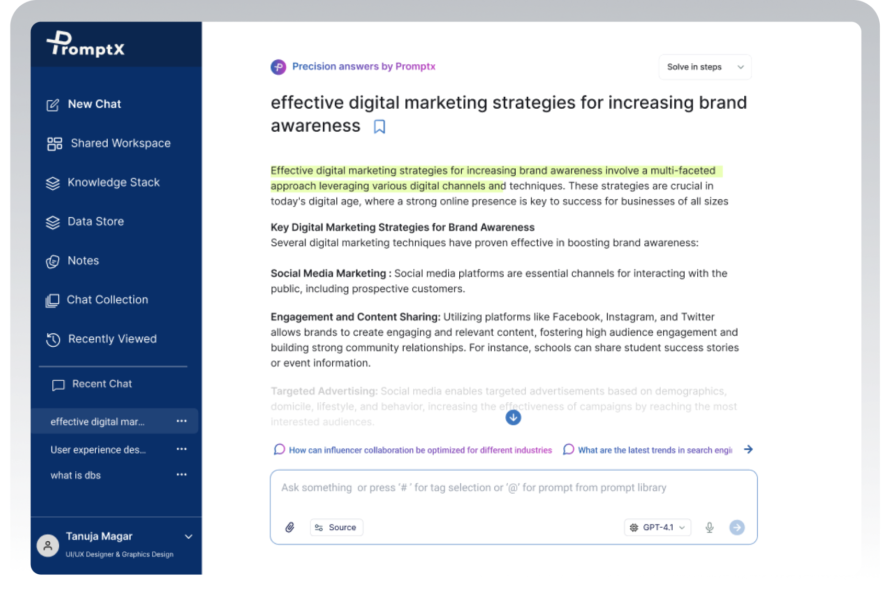The height and width of the screenshot is (591, 885).
Task: Click the send arrow button
Action: point(737,527)
